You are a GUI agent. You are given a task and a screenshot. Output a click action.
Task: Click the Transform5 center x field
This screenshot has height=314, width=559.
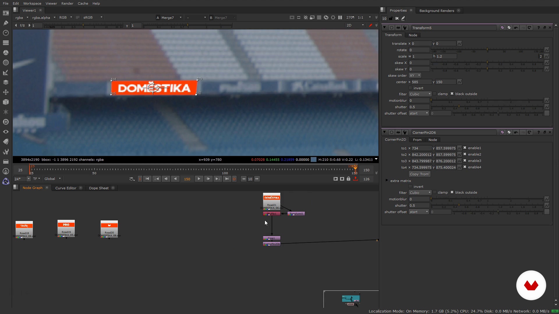click(421, 82)
